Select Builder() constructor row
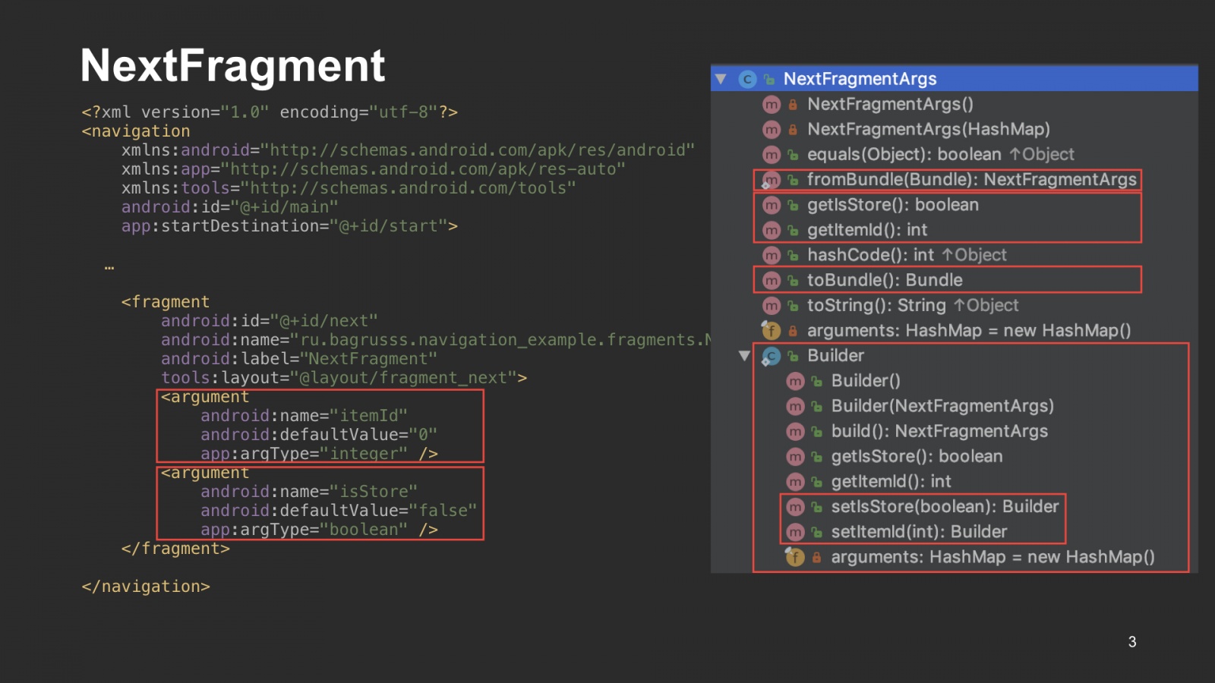 pos(955,381)
